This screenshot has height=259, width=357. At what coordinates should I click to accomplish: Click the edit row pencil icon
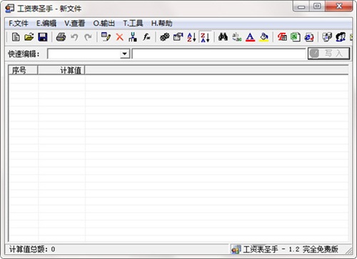pyautogui.click(x=106, y=37)
